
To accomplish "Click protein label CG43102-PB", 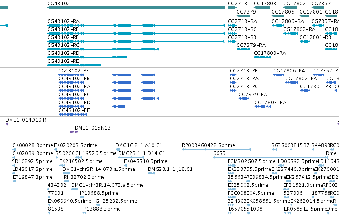I will [74, 79].
